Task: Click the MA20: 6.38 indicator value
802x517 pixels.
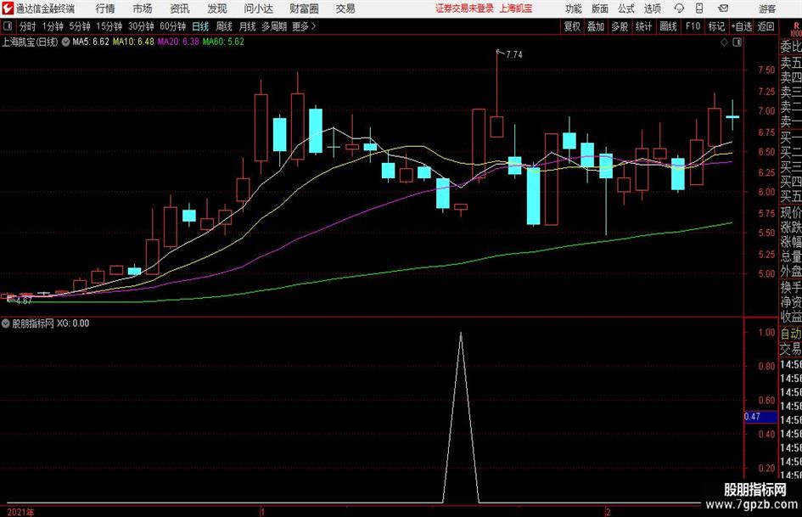Action: click(x=178, y=42)
